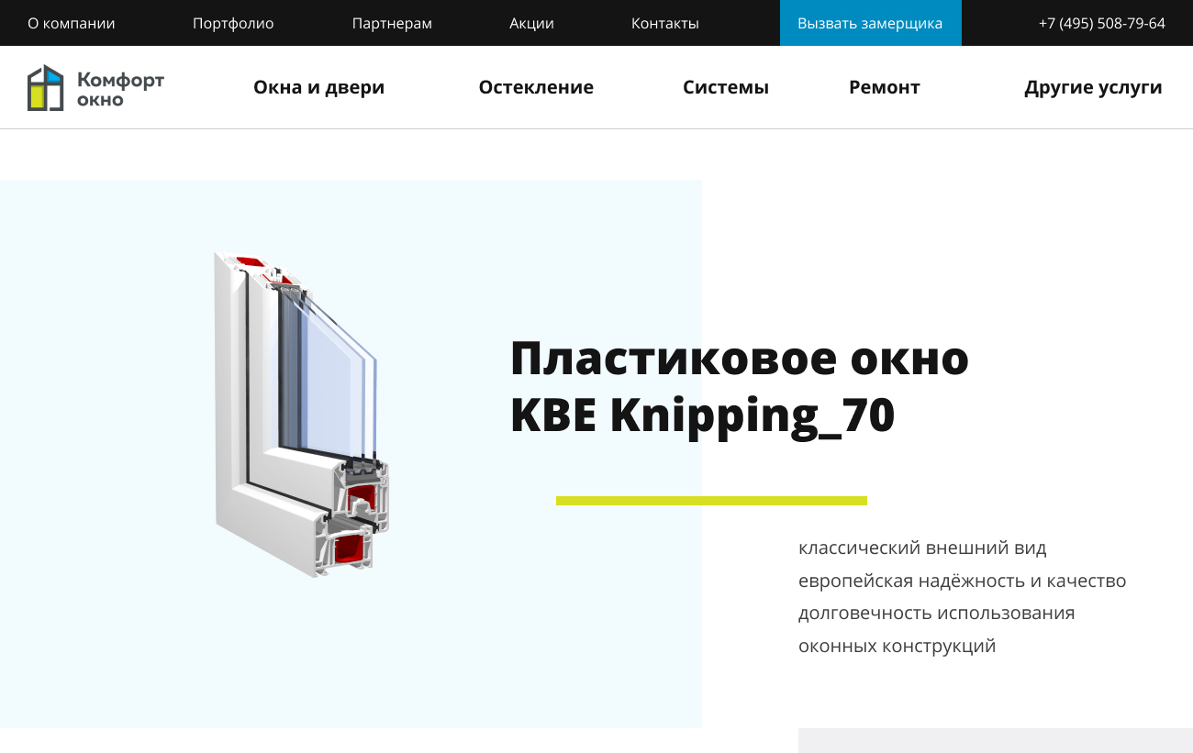Image resolution: width=1193 pixels, height=753 pixels.
Task: View the Акции page
Action: click(531, 23)
